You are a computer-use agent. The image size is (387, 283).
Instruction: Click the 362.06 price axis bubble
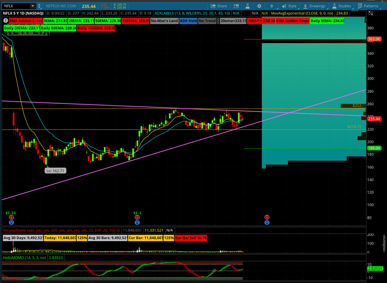click(x=374, y=39)
